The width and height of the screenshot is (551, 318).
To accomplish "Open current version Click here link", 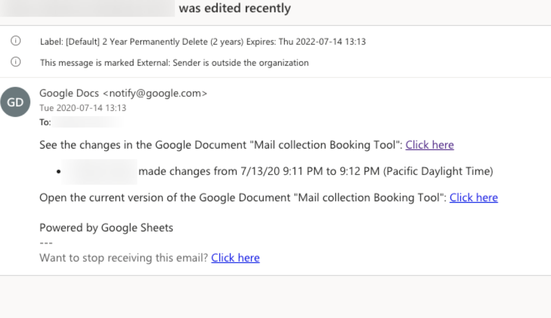I will (x=473, y=198).
